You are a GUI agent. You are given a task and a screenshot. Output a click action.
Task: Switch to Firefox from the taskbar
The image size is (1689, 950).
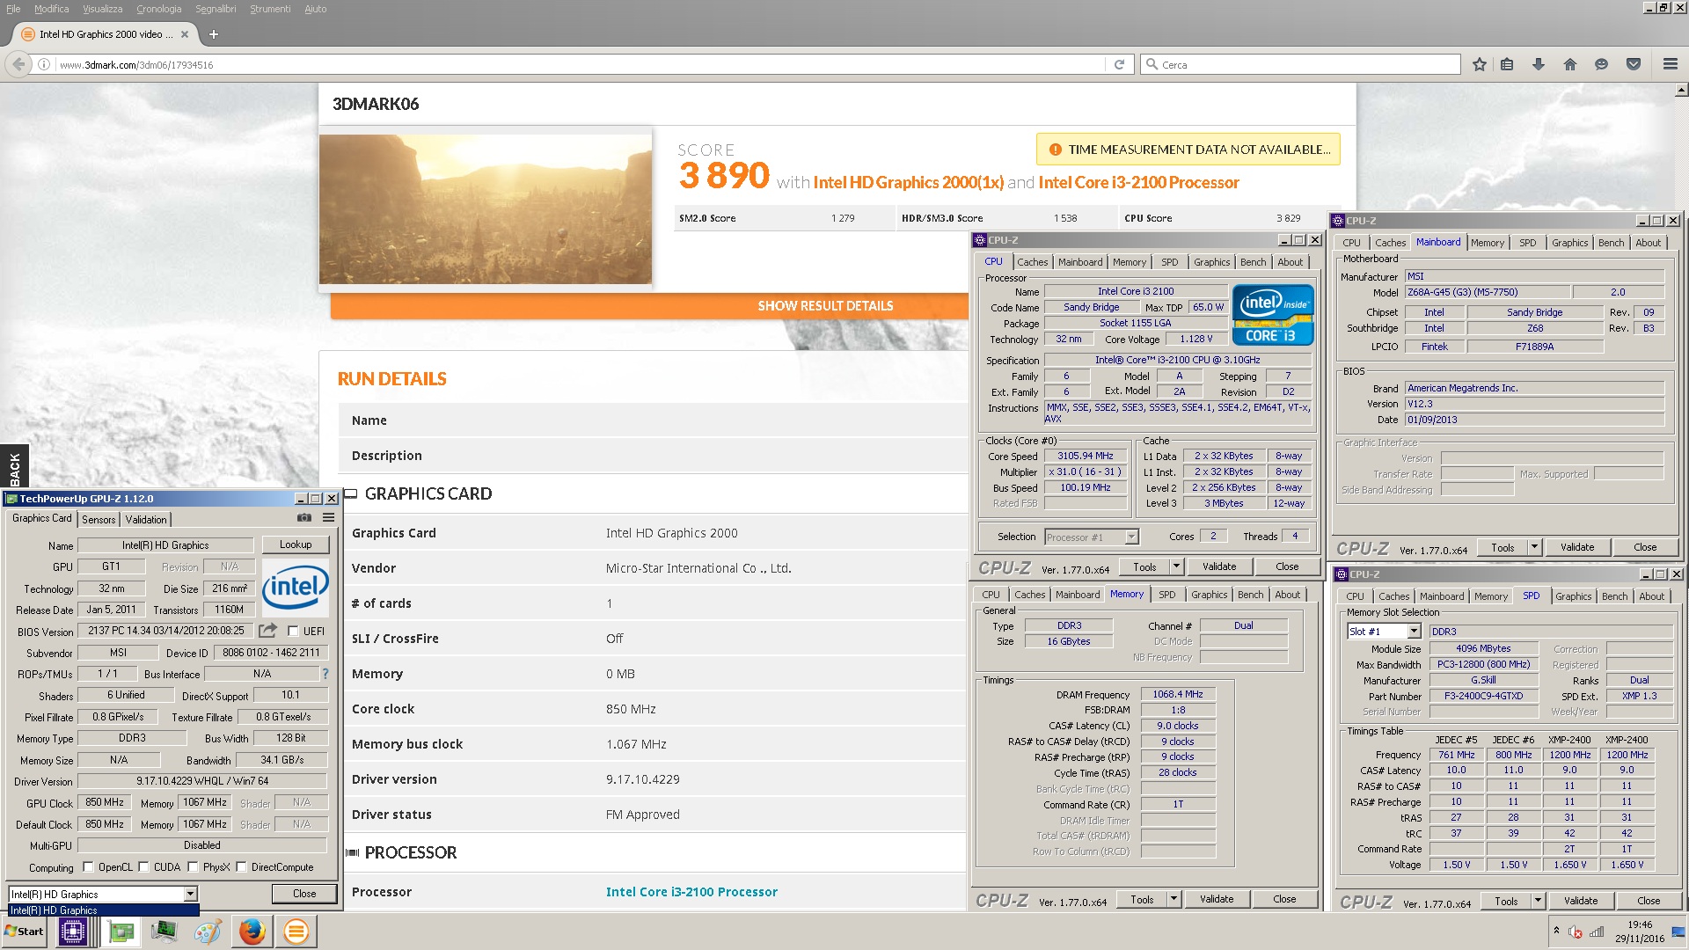pyautogui.click(x=252, y=931)
